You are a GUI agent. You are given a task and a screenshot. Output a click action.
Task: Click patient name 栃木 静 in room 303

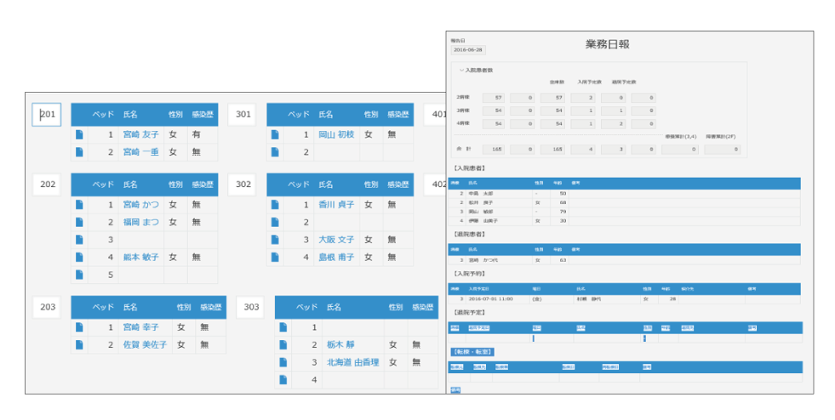(340, 344)
